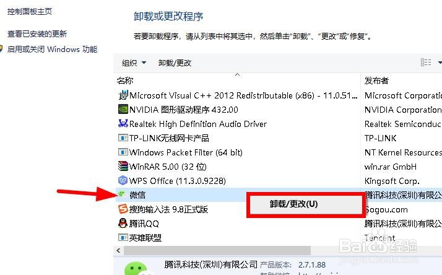Viewport: 442px width, 275px height.
Task: Click the WPS Office icon
Action: click(x=123, y=180)
